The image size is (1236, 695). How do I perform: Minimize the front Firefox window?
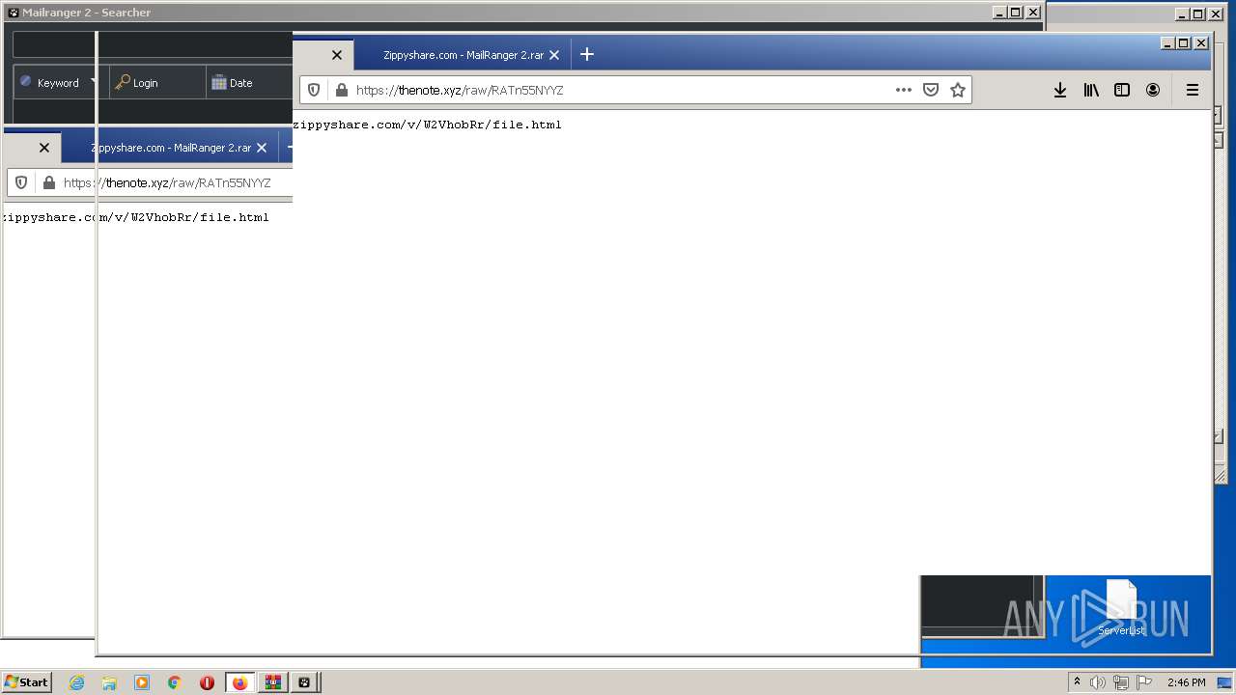tap(1166, 42)
